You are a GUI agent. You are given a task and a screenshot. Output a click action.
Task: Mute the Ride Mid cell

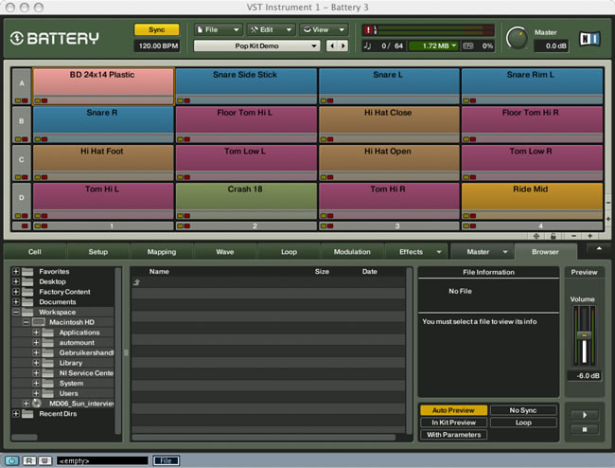pos(473,216)
